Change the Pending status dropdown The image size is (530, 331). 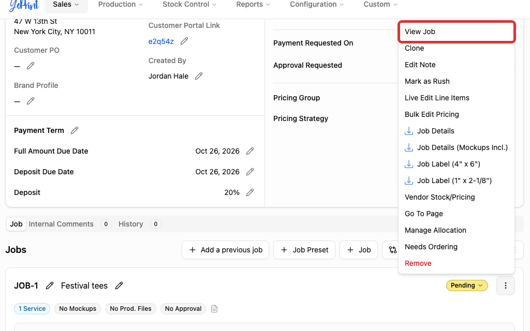pos(467,285)
